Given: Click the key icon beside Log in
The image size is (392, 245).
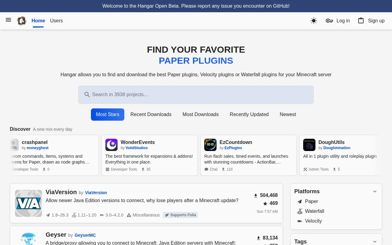Looking at the screenshot, I should coord(329,21).
